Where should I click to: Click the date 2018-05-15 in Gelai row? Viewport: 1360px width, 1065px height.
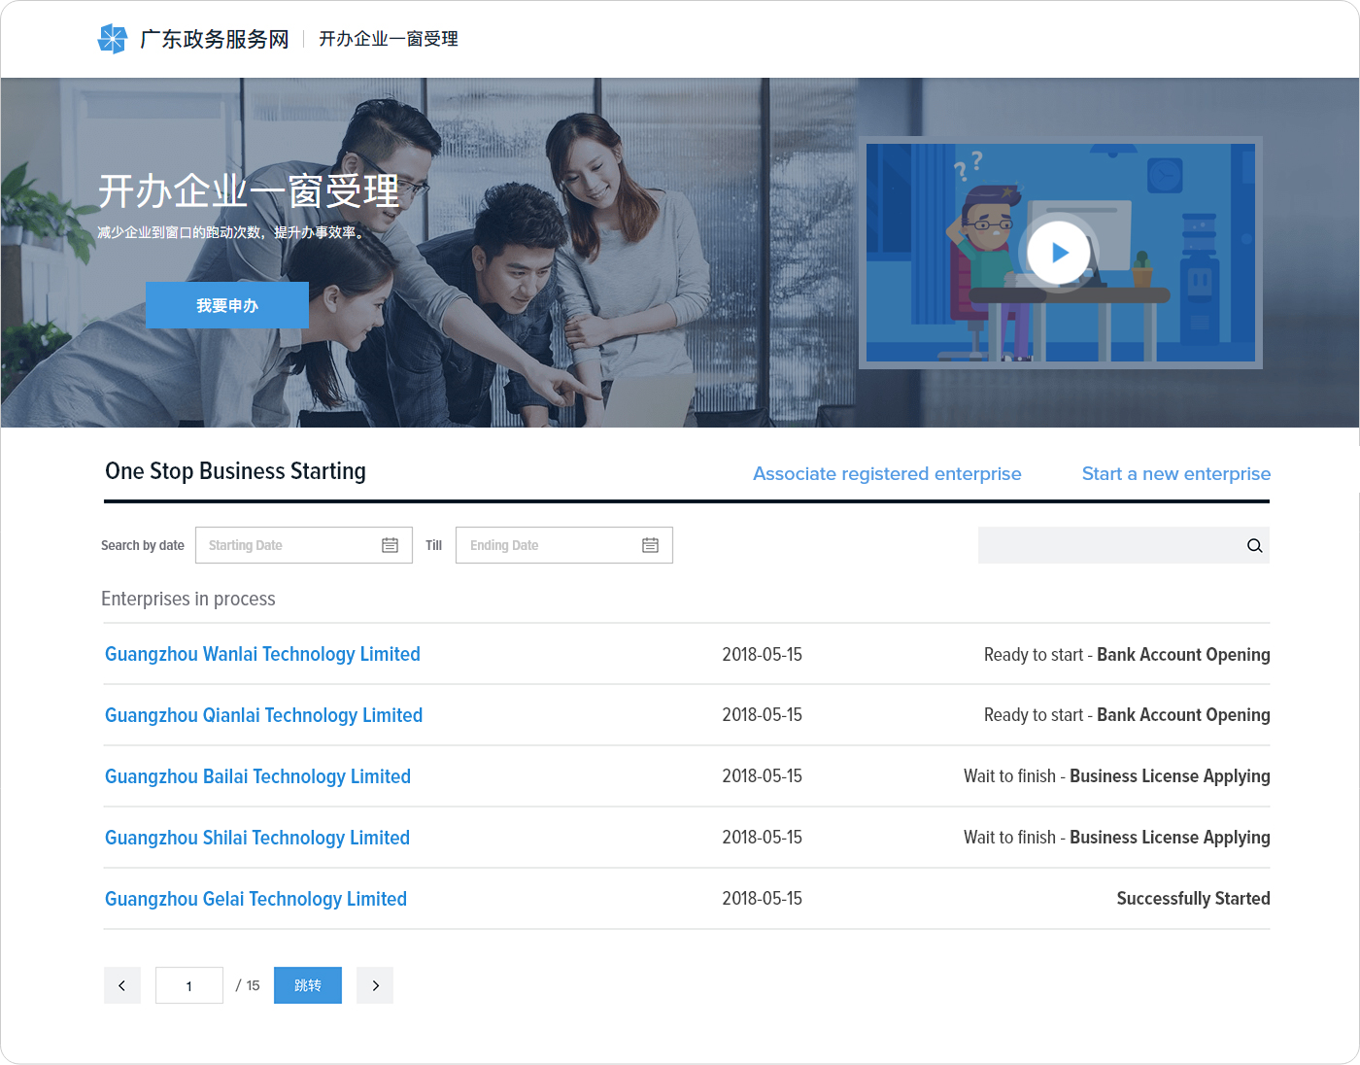[x=762, y=899]
